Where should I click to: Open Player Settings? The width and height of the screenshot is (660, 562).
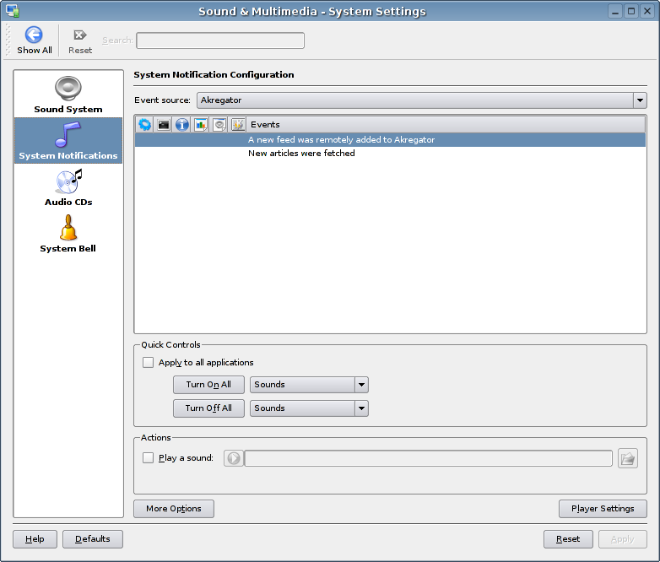[x=603, y=509]
